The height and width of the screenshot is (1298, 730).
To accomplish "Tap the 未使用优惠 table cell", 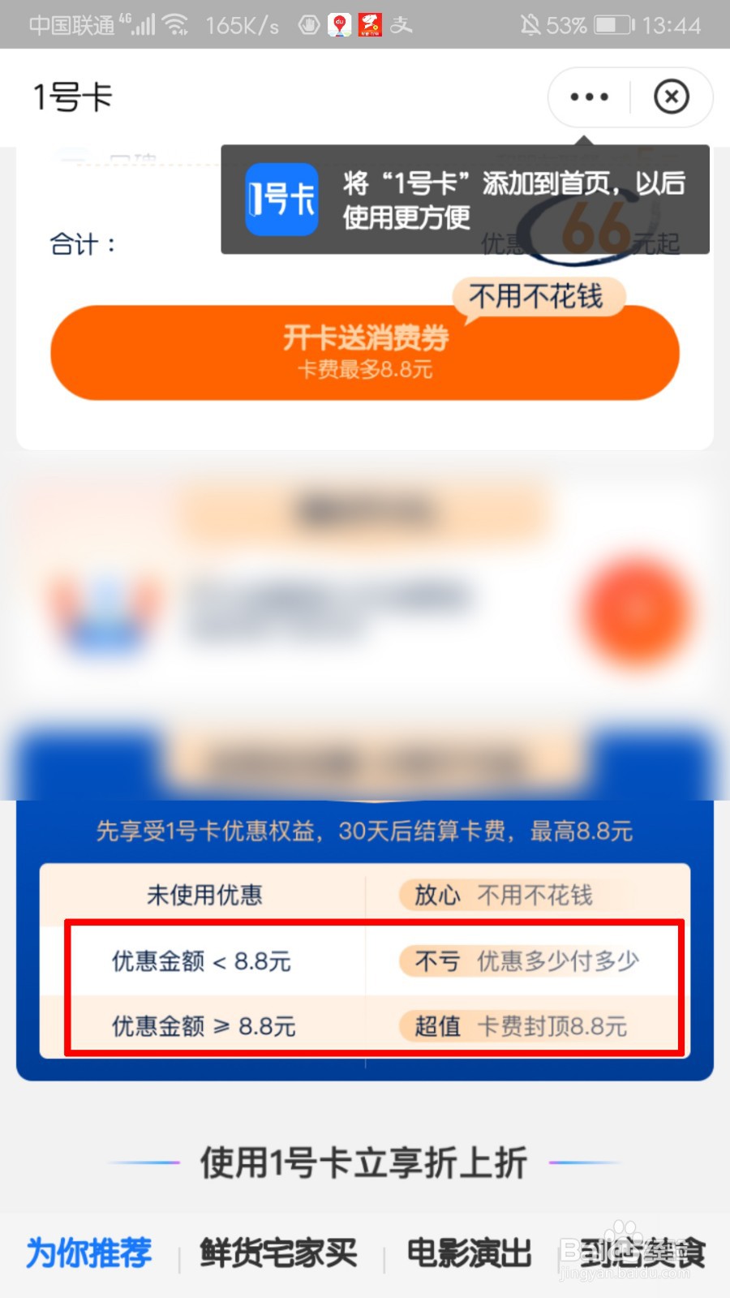I will (204, 896).
